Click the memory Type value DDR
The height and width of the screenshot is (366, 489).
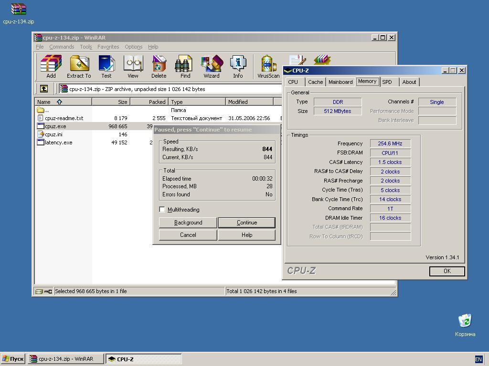(338, 102)
